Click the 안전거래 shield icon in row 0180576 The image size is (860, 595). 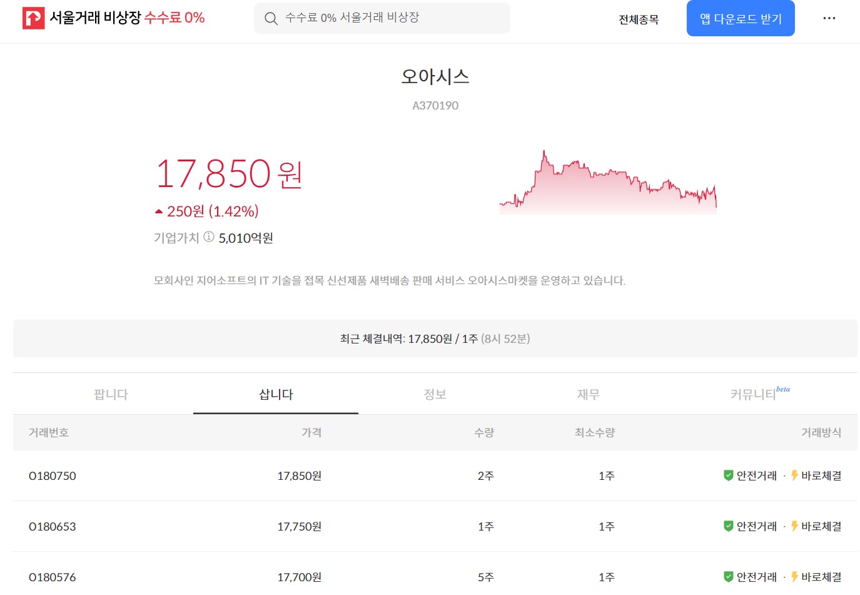(x=728, y=577)
